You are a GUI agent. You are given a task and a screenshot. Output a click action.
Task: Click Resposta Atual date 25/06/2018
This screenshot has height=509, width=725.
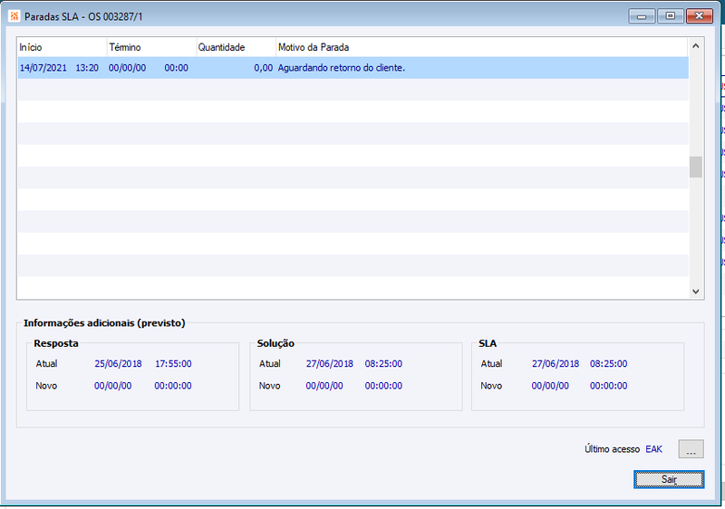118,363
